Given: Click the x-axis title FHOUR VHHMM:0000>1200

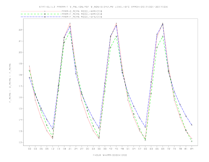Looking at the screenshot, I should tap(110, 155).
